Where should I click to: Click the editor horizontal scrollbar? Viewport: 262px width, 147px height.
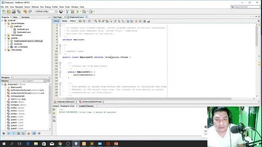[x=149, y=99]
